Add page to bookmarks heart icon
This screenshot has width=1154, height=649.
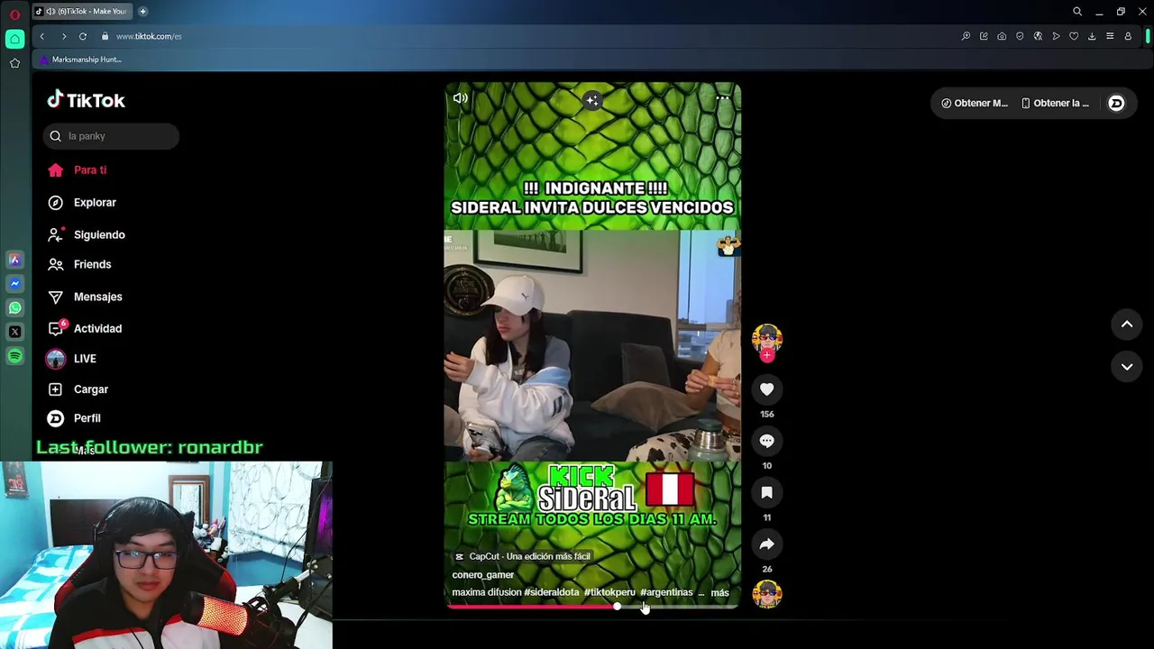(x=1074, y=36)
